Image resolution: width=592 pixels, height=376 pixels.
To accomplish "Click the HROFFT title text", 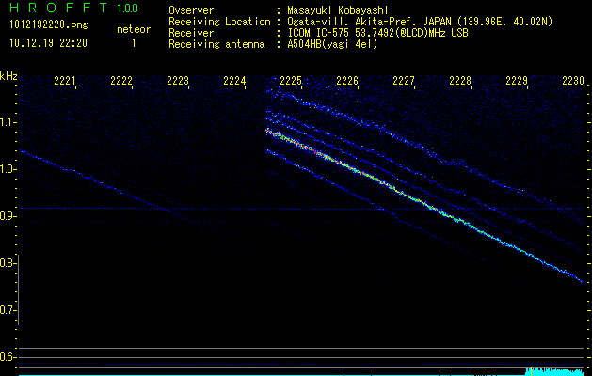I will (58, 8).
